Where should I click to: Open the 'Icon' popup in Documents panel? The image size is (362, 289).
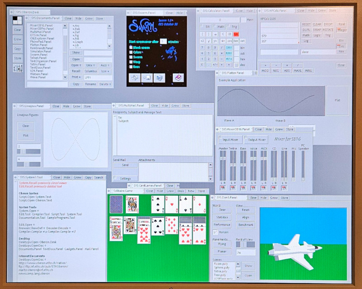(105, 71)
